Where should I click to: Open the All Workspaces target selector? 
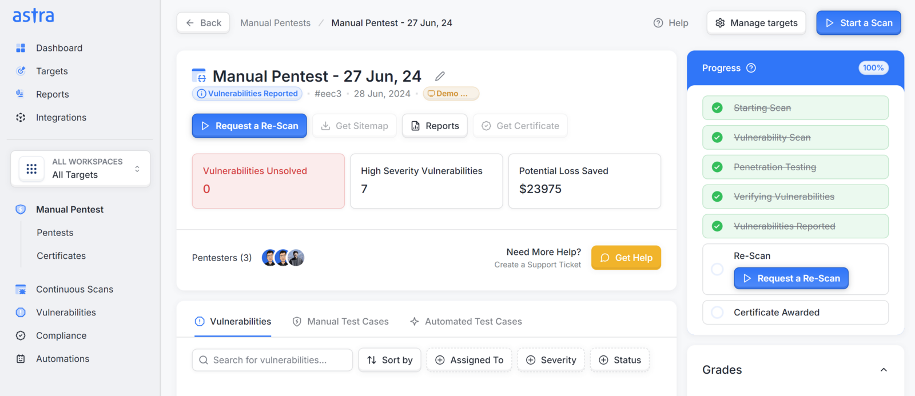(x=81, y=169)
